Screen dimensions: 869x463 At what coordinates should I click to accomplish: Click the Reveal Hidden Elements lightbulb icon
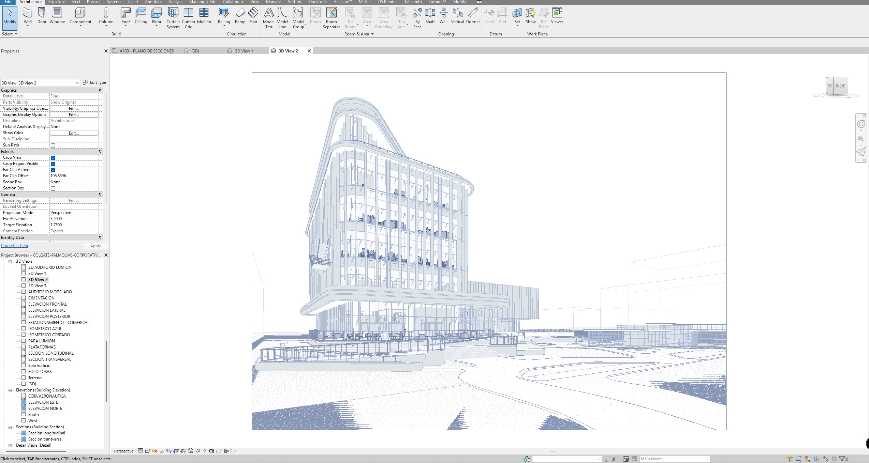coord(205,451)
